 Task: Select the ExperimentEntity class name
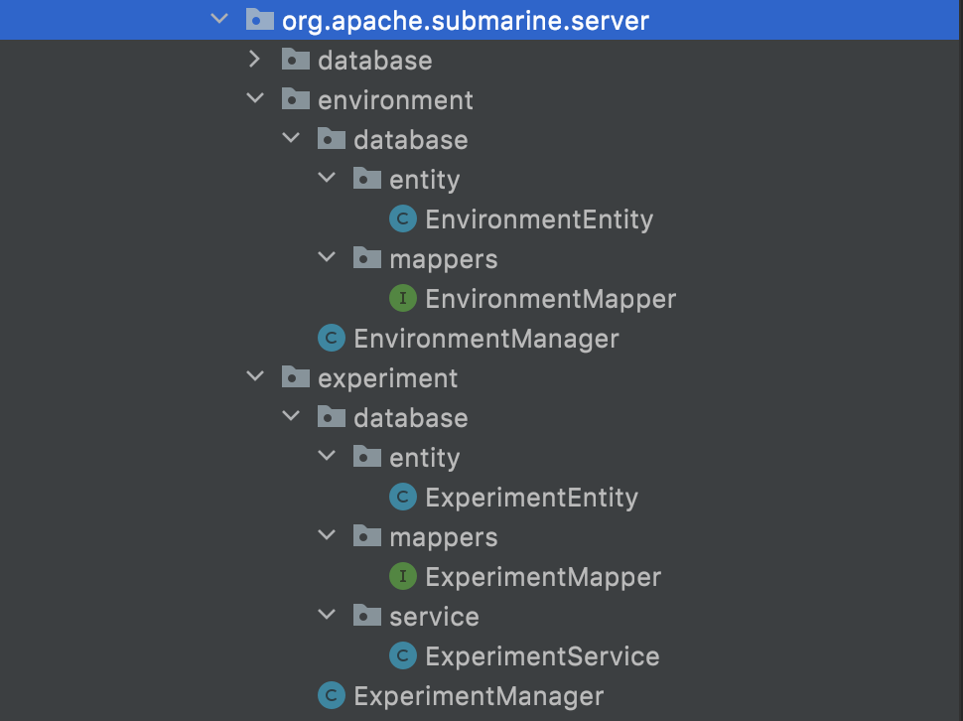pos(531,499)
